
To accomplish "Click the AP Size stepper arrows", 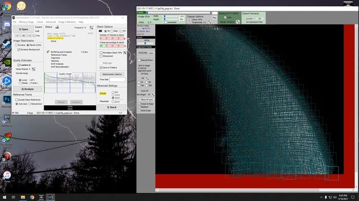I will [x=148, y=79].
